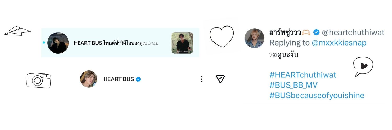The height and width of the screenshot is (130, 392).
Task: Click the outlined heart doodle
Action: pos(222,37)
